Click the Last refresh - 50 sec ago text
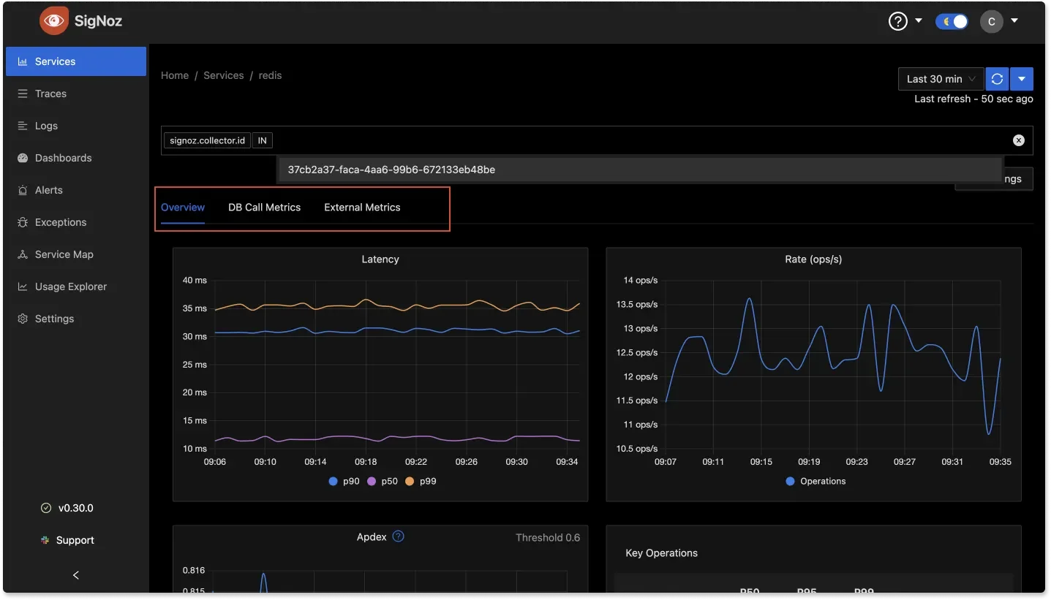 click(973, 99)
